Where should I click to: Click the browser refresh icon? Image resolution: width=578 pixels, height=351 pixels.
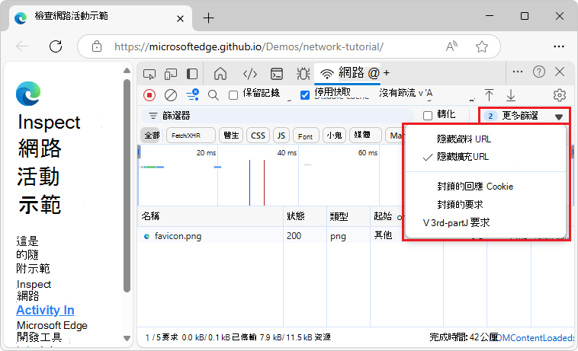[56, 46]
